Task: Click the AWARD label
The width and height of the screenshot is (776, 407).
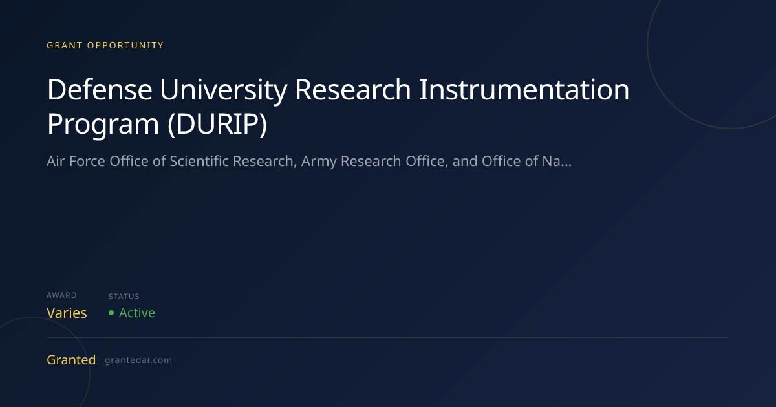Action: pyautogui.click(x=61, y=295)
